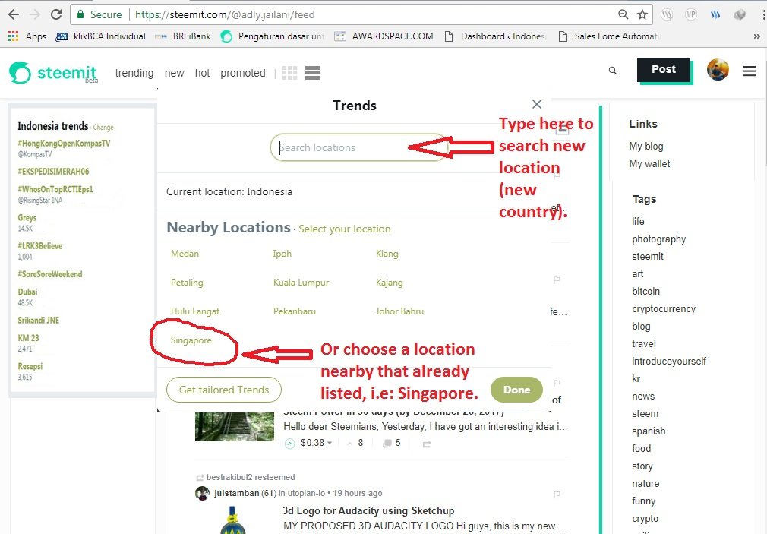This screenshot has height=534, width=767.
Task: Resteem the $0.38 post
Action: click(x=427, y=444)
